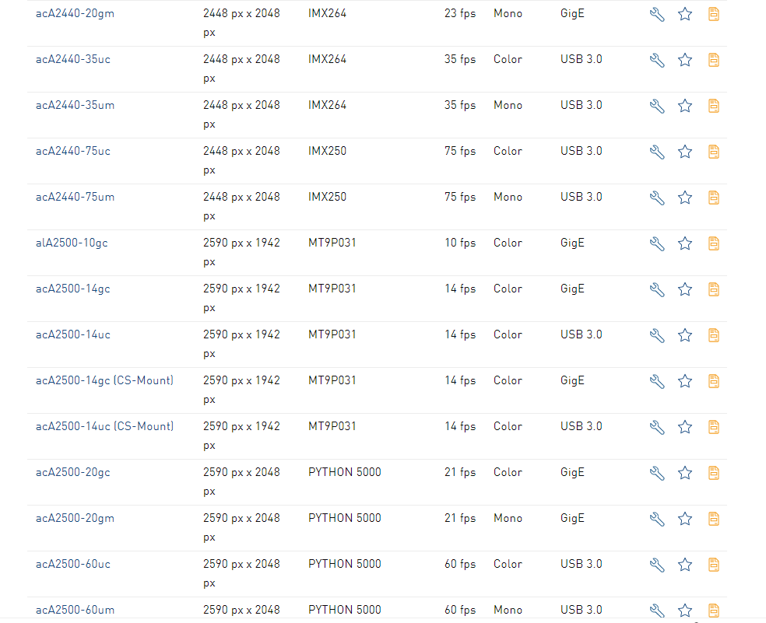Click the wrench icon for alA2500-10gc
Viewport: 766px width, 623px height.
[x=657, y=243]
